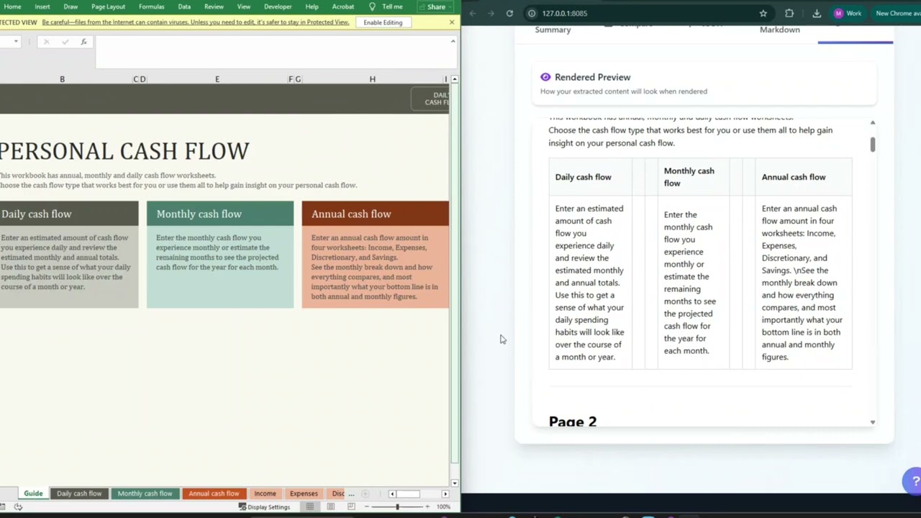
Task: Reload the browser page
Action: 509,13
